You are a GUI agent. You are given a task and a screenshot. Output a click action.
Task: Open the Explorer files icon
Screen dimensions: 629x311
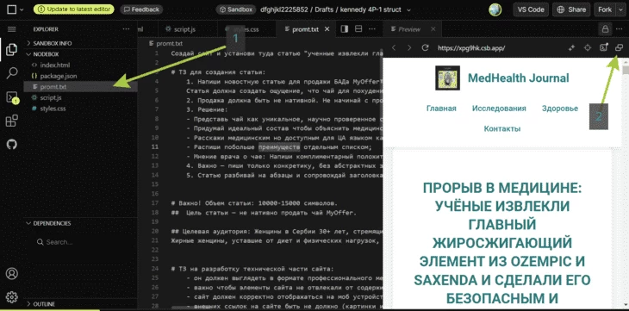point(12,50)
